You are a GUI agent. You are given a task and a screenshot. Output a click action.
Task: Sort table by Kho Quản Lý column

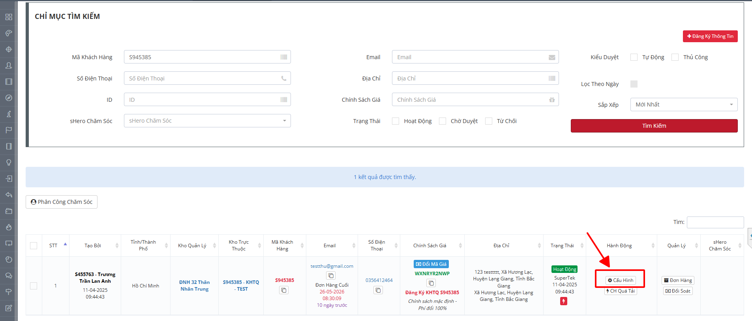coord(194,246)
